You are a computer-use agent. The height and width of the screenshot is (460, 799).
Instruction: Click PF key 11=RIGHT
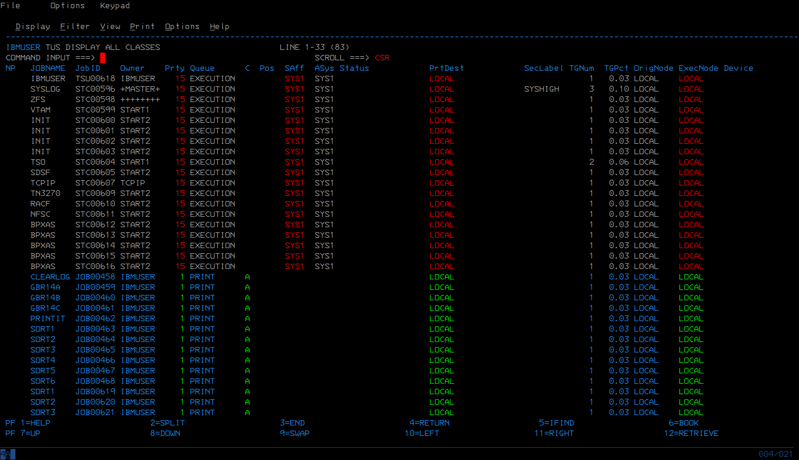554,433
